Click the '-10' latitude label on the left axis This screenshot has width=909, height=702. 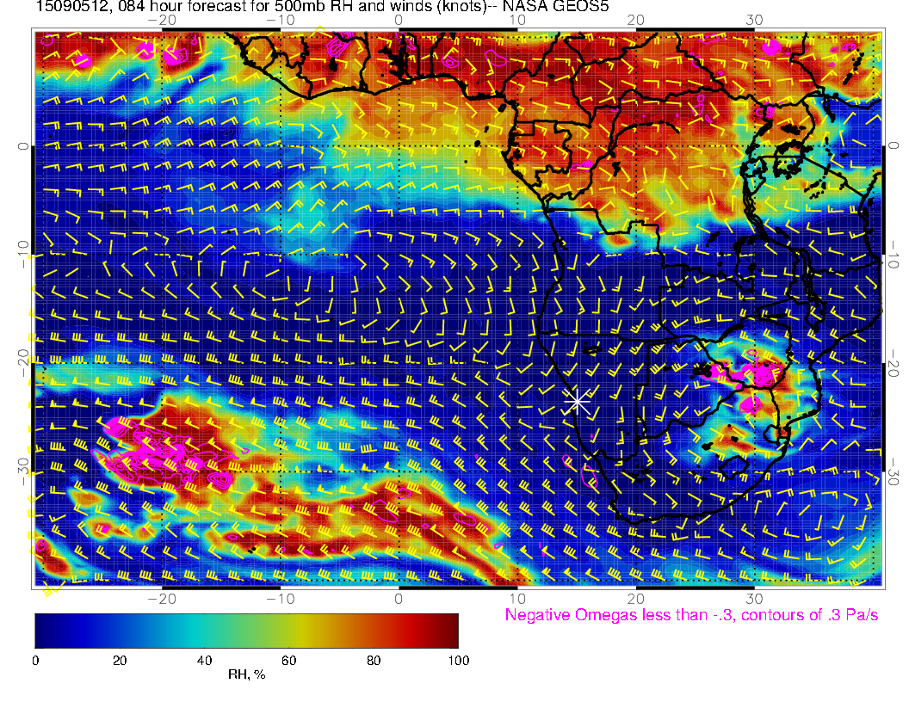[x=22, y=255]
